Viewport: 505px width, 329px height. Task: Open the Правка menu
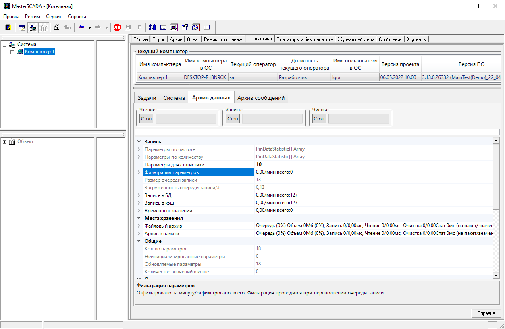tap(11, 17)
